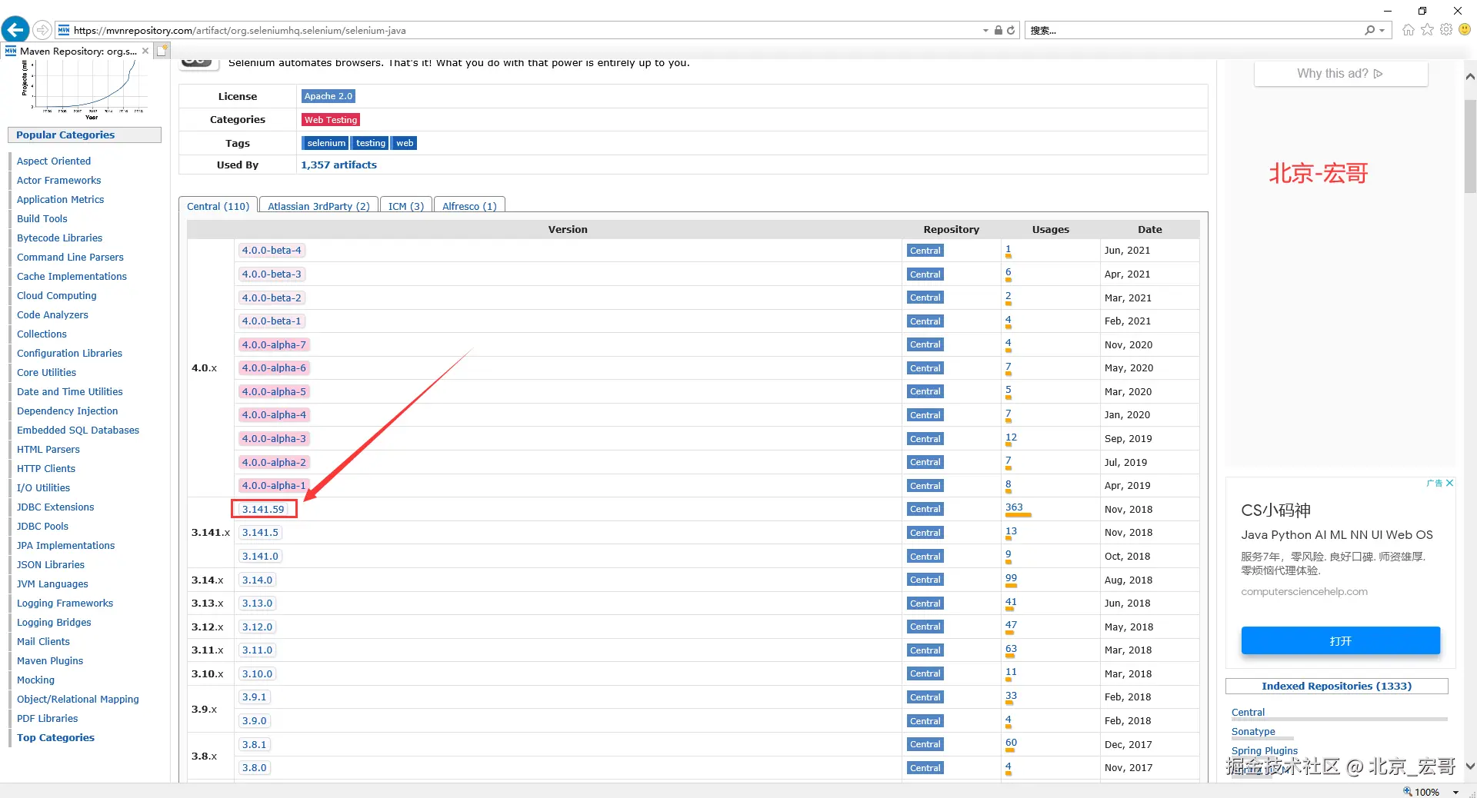Viewport: 1477px width, 798px height.
Task: Open version 4.0.0-alpha-7
Action: pos(274,345)
